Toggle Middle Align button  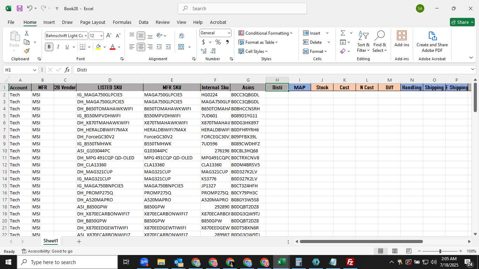click(141, 36)
